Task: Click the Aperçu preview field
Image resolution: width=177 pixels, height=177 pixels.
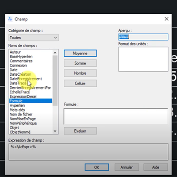Action: [143, 37]
